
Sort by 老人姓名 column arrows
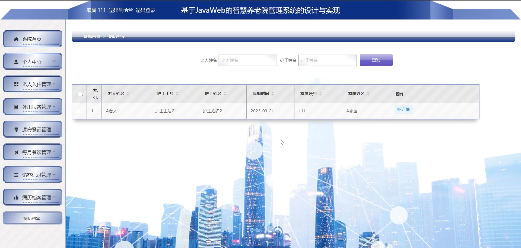(128, 94)
